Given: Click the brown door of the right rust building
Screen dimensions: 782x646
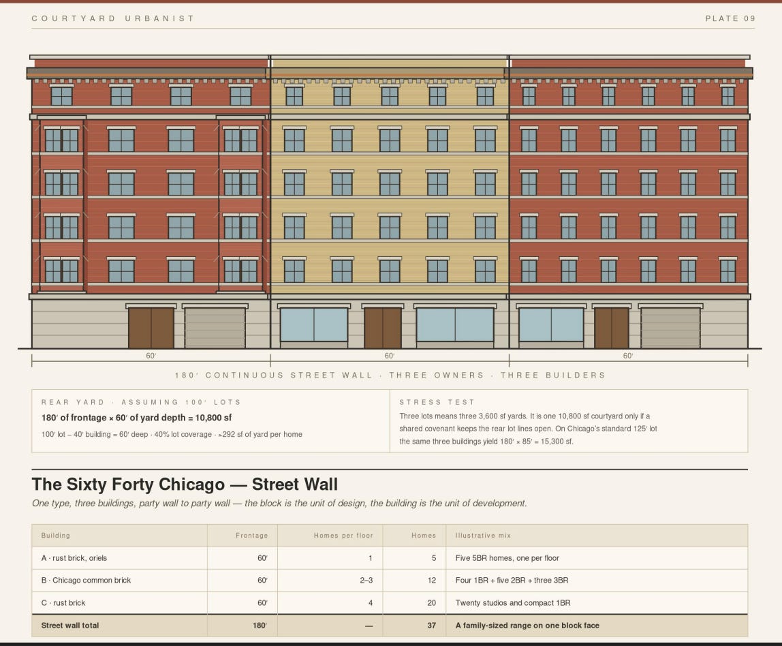Looking at the screenshot, I should [x=612, y=328].
